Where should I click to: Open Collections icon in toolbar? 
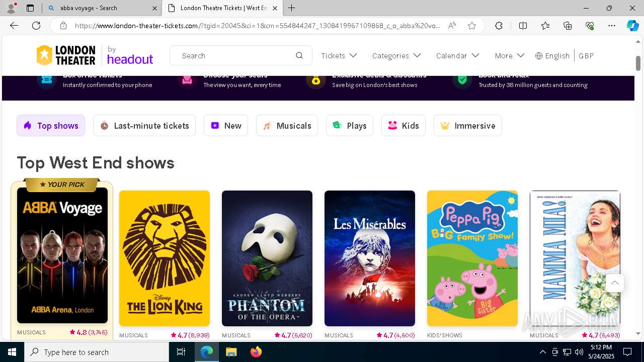click(x=568, y=26)
